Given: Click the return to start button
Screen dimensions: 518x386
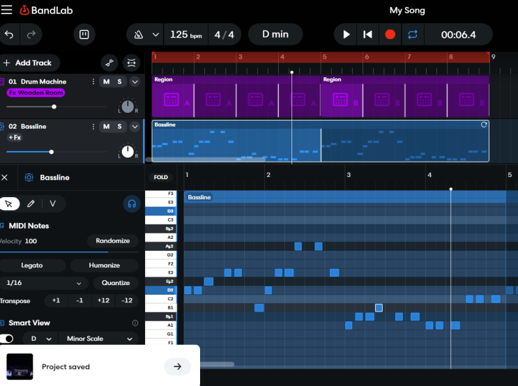Looking at the screenshot, I should pos(367,34).
